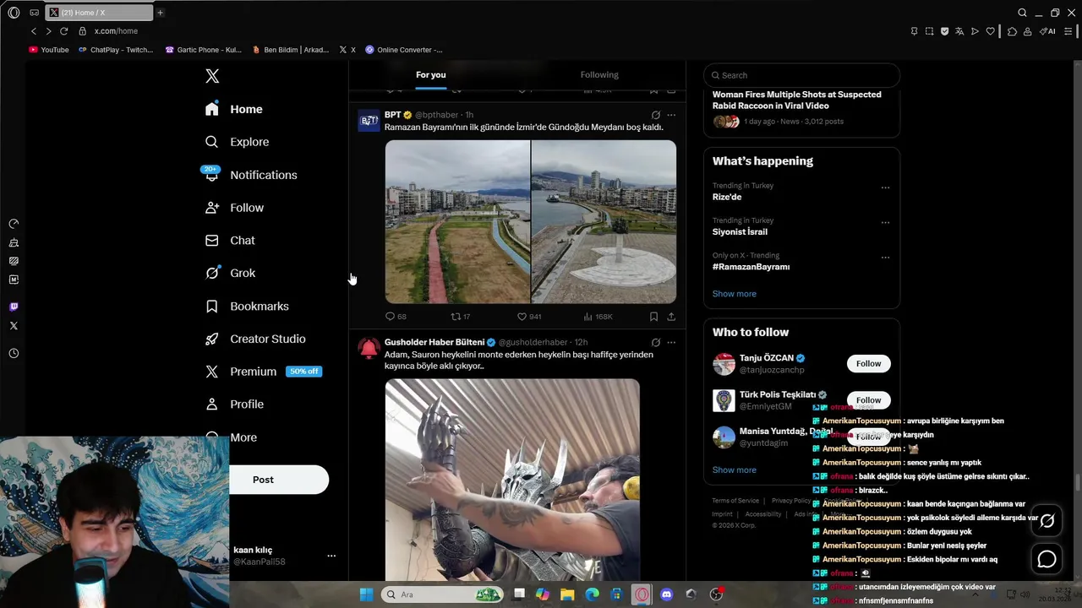Viewport: 1082px width, 608px height.
Task: Click the x.com/home address bar
Action: [116, 31]
